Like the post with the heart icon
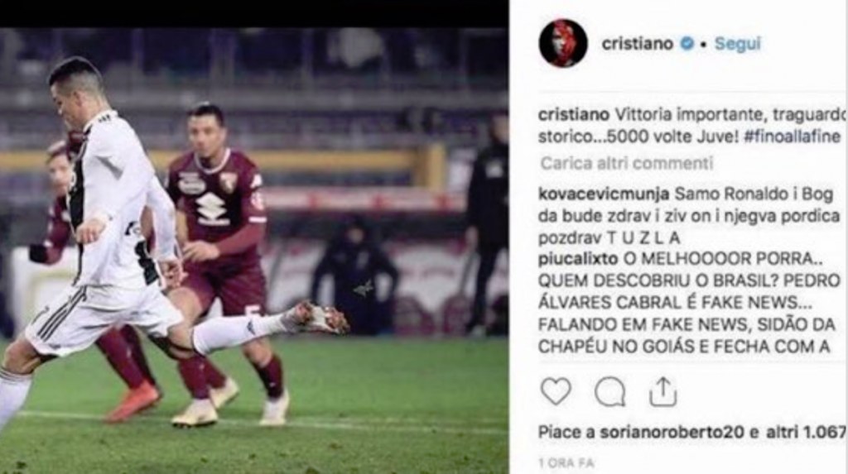The image size is (848, 474). point(556,391)
